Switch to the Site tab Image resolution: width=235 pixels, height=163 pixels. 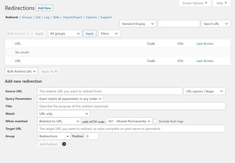(38, 17)
